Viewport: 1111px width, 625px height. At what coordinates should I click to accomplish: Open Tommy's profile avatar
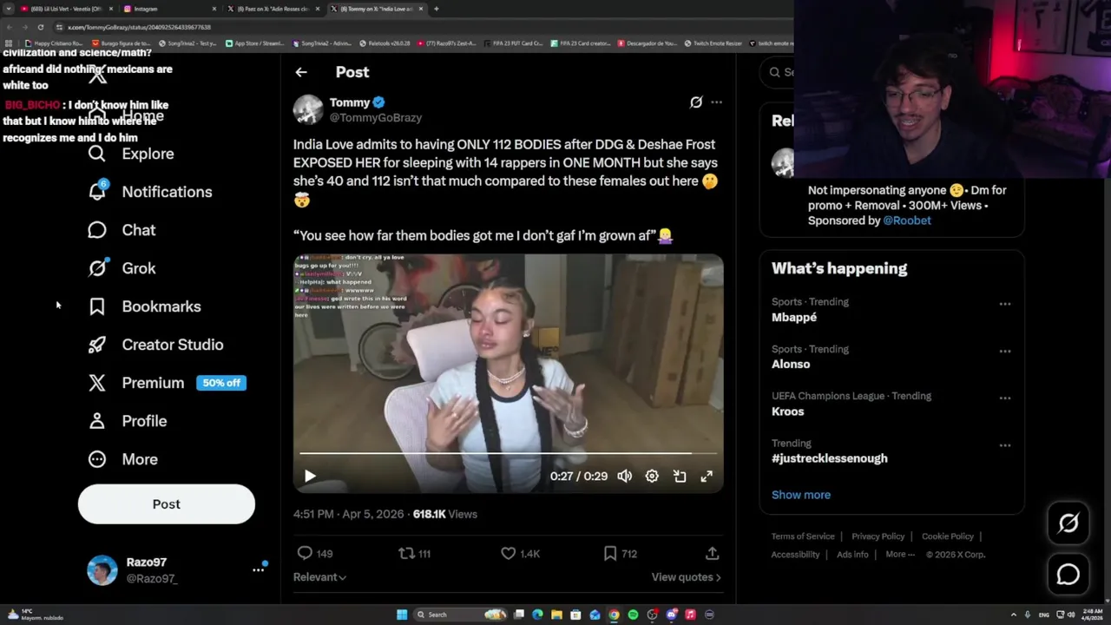(308, 110)
